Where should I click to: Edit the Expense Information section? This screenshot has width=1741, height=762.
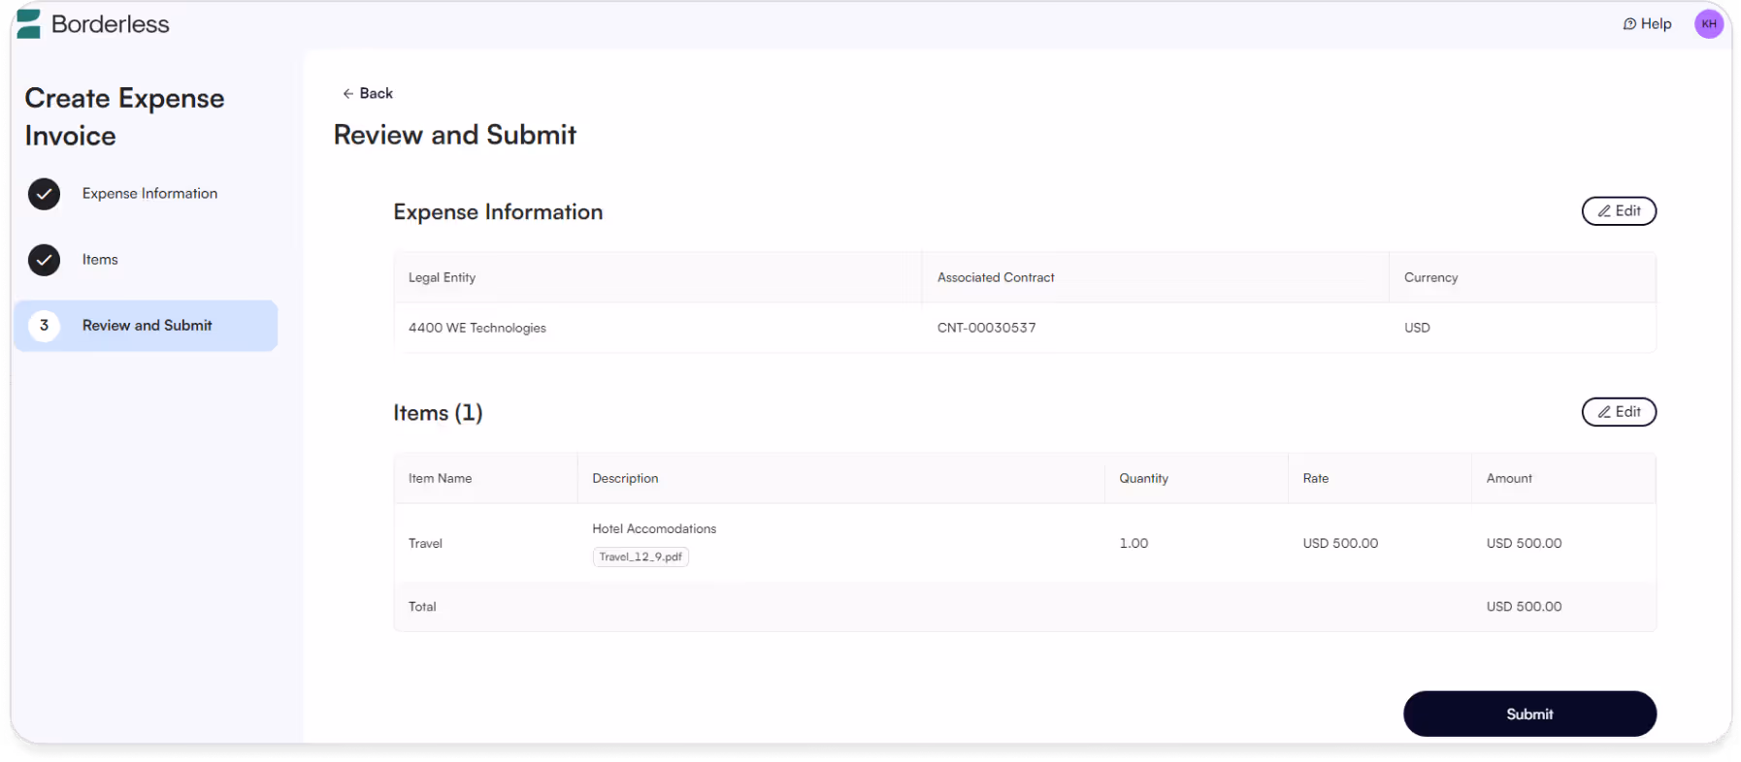point(1619,211)
